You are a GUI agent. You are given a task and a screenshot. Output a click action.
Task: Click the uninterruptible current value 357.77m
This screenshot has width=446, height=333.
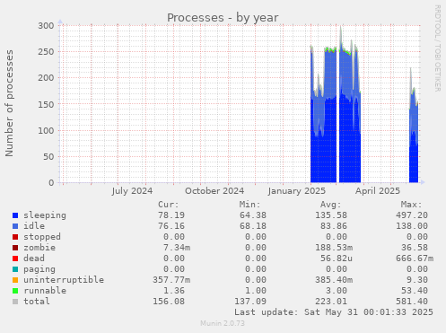tap(171, 280)
